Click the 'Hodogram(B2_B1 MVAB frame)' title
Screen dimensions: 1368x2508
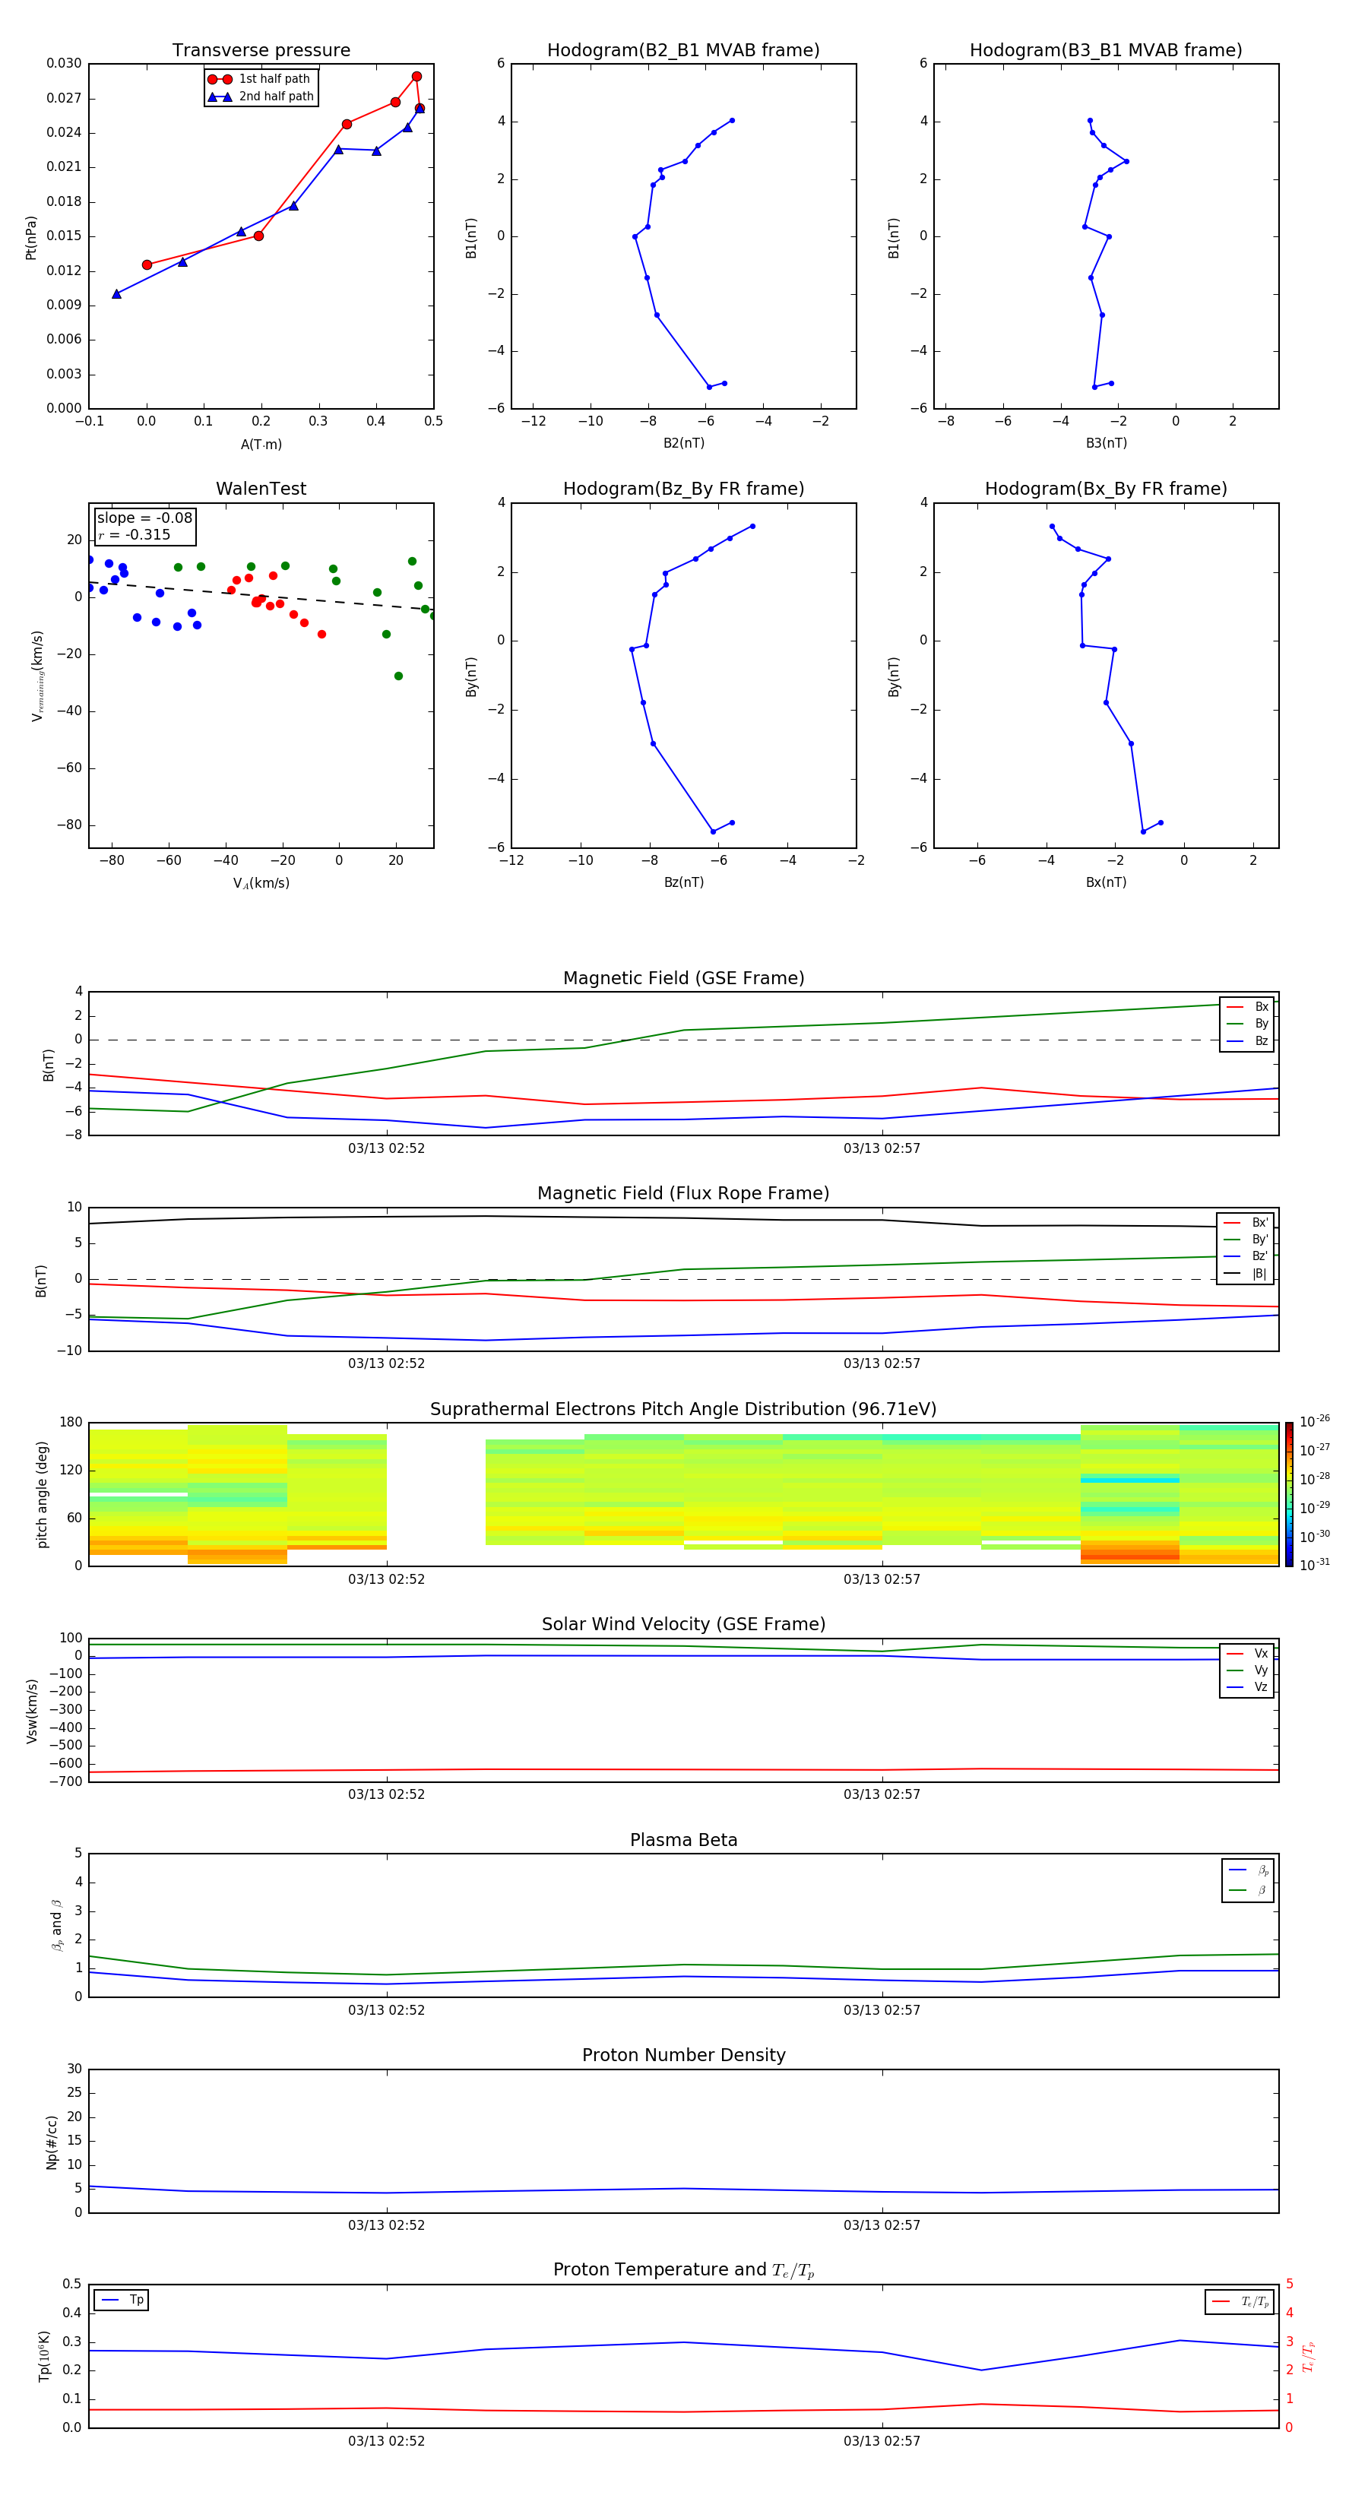(683, 49)
